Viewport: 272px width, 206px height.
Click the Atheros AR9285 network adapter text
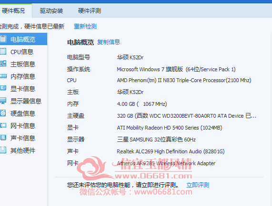tap(166, 163)
